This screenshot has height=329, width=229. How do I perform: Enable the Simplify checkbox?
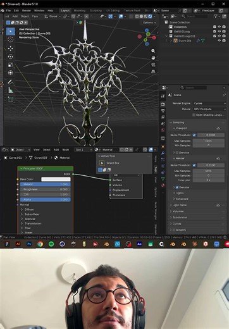pos(174,230)
